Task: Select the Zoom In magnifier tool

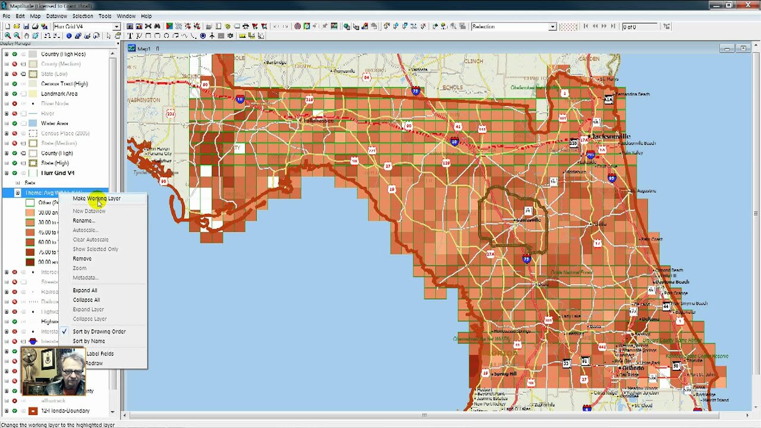Action: point(8,36)
